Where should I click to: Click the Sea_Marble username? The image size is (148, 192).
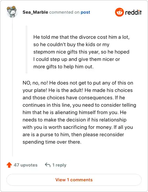click(x=35, y=12)
